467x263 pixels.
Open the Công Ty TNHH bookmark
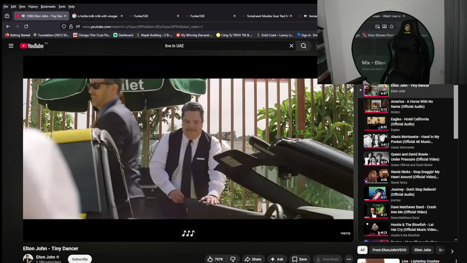click(x=234, y=35)
